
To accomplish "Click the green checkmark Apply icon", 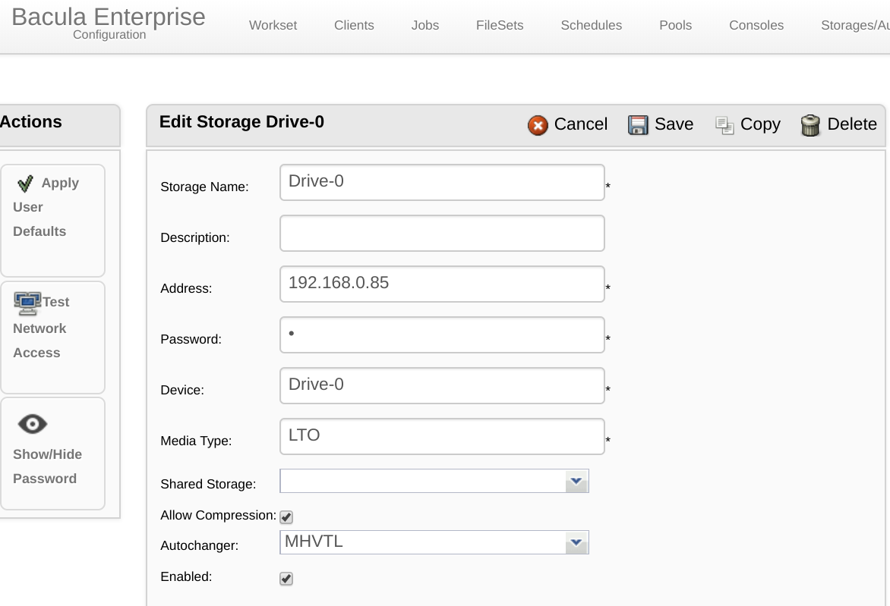I will [25, 184].
